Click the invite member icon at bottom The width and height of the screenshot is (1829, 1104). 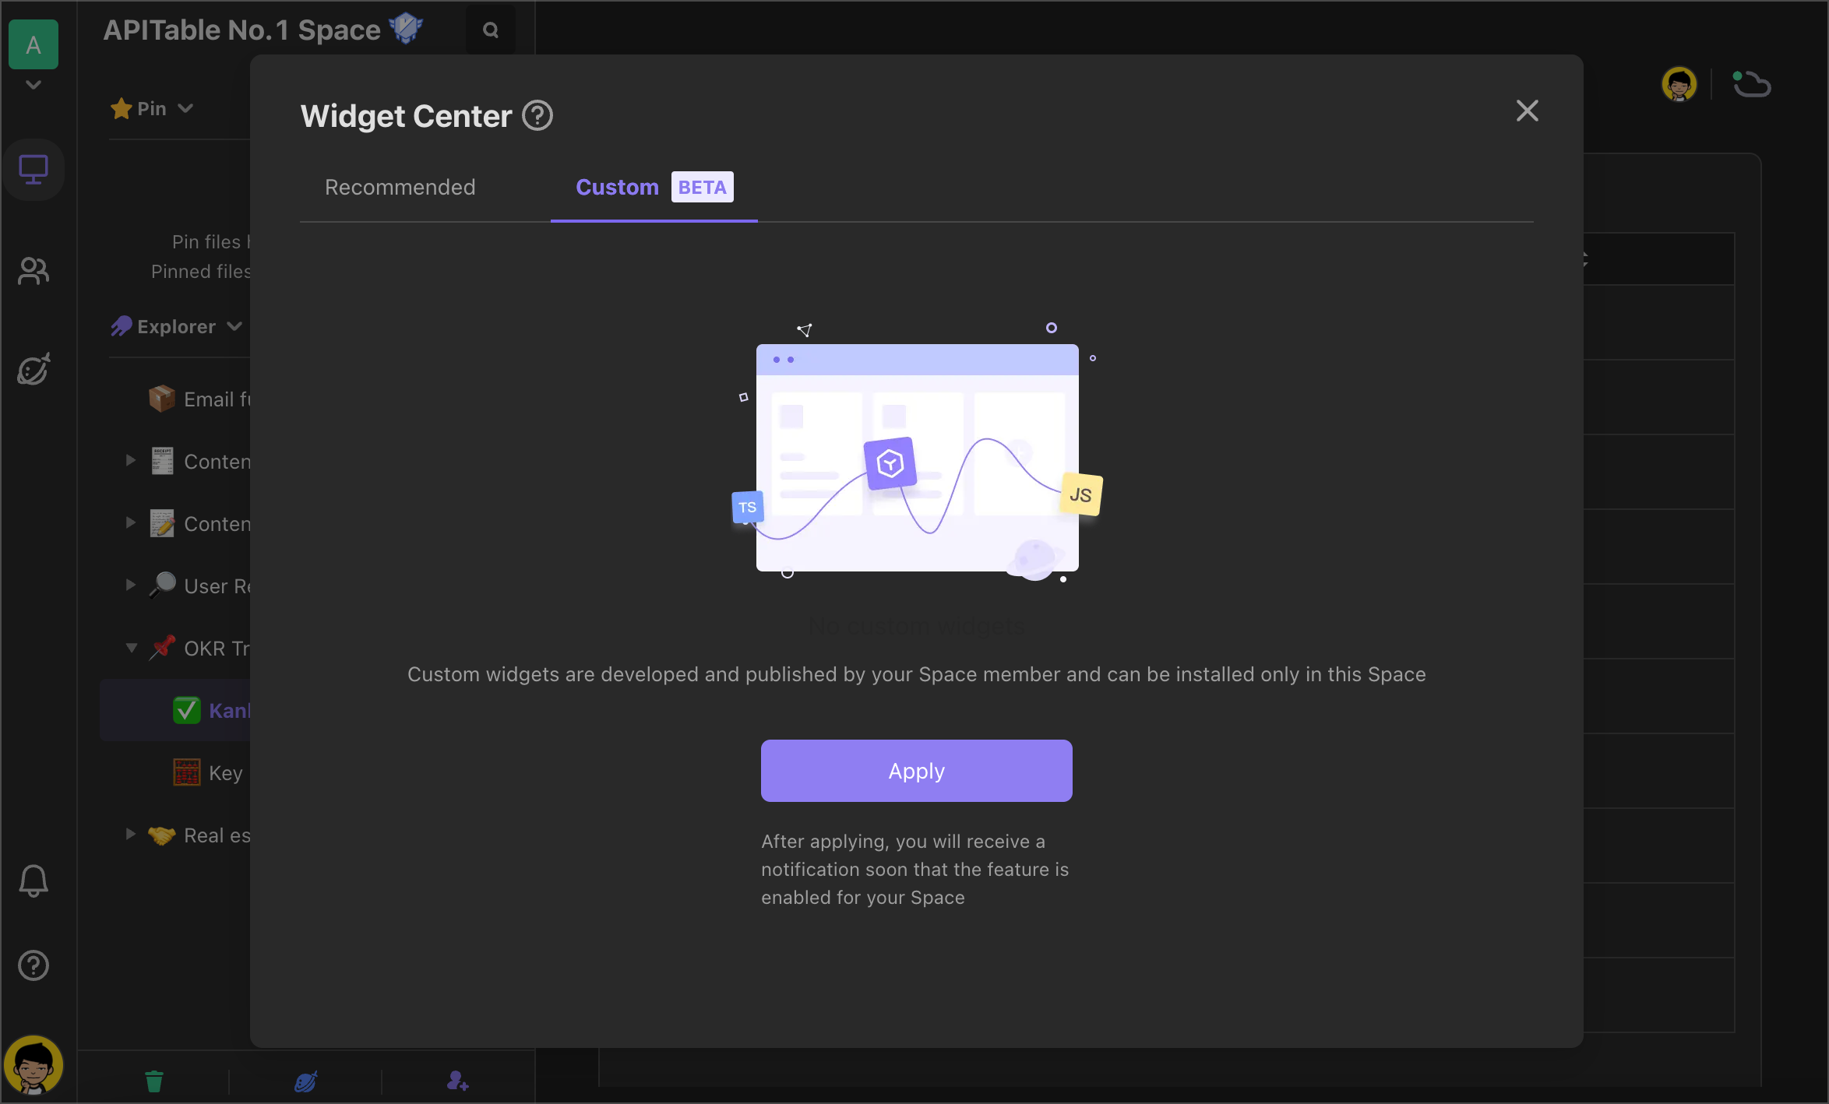[458, 1081]
